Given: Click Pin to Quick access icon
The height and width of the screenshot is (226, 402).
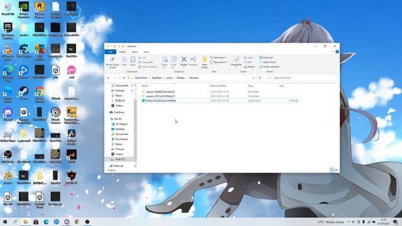Looking at the screenshot, I should point(112,60).
